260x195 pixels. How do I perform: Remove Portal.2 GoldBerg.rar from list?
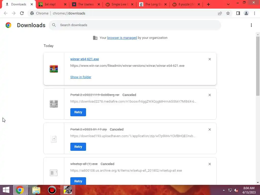[x=209, y=95]
